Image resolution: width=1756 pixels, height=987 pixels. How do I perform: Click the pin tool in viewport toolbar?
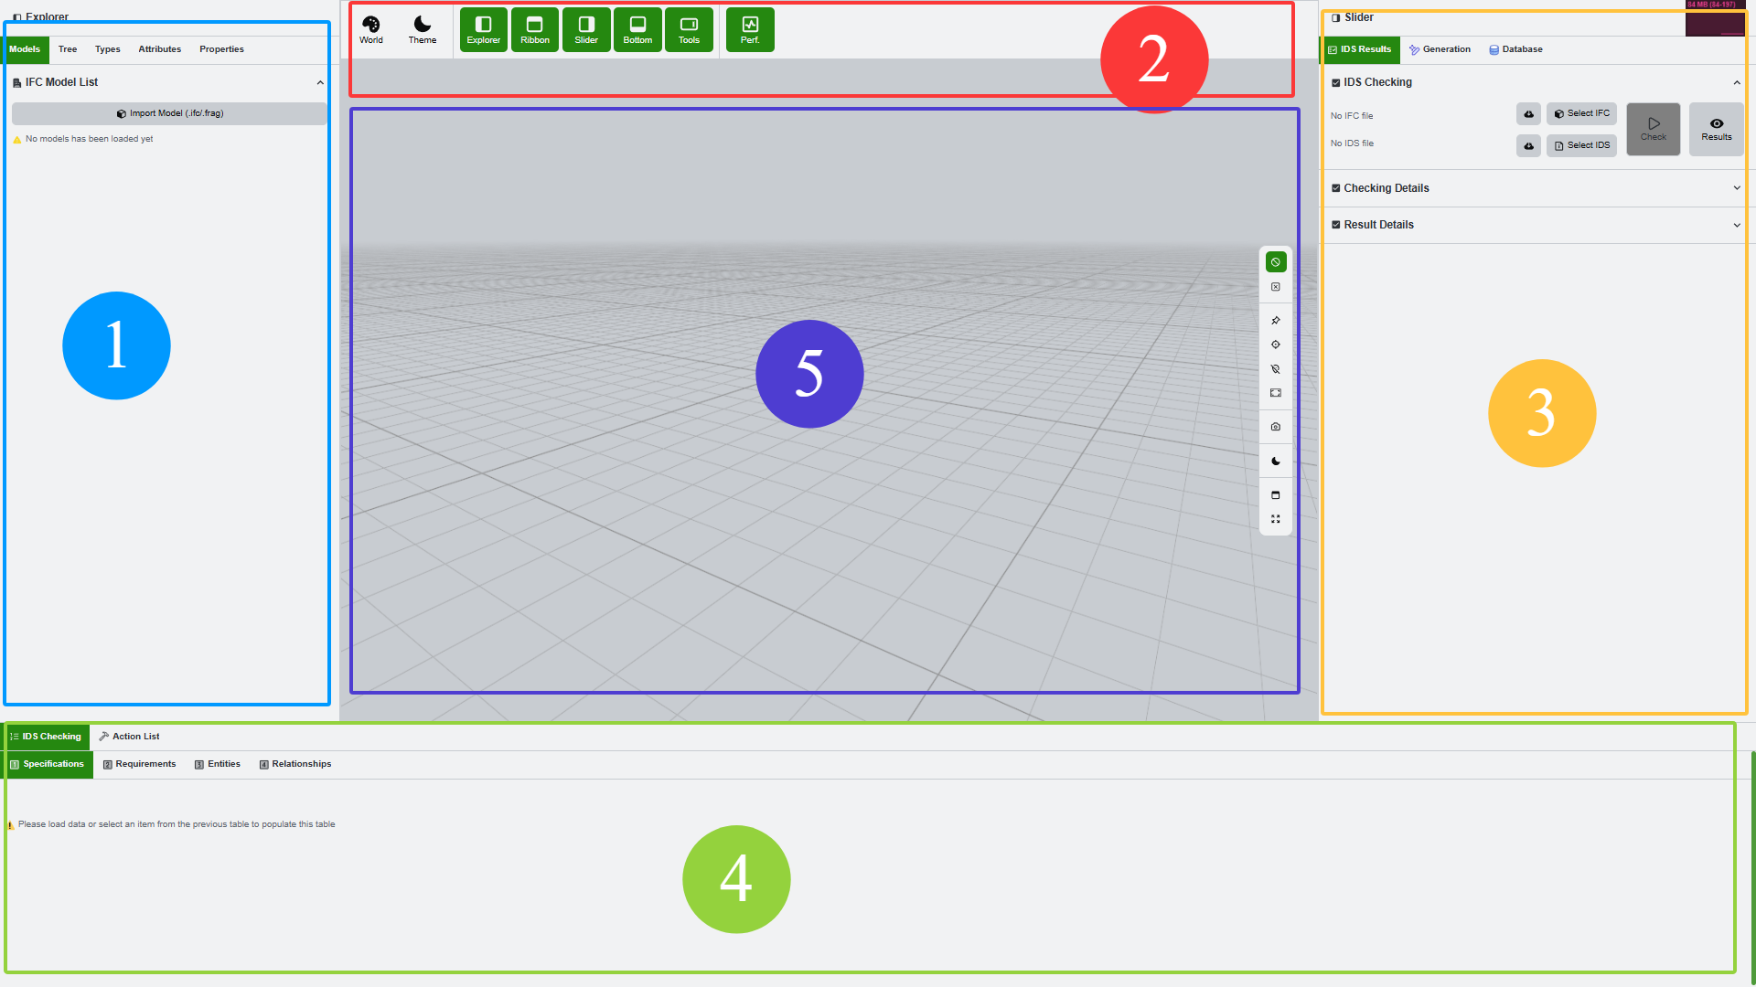(x=1276, y=321)
